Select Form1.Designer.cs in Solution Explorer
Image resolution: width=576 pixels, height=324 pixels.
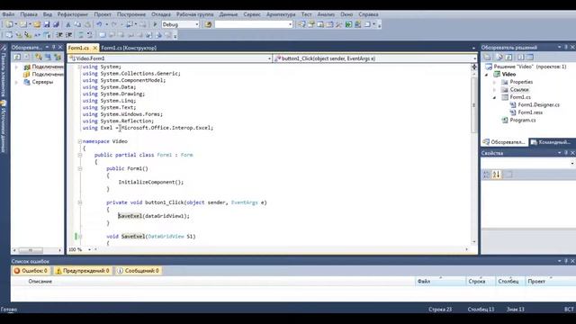(x=538, y=105)
